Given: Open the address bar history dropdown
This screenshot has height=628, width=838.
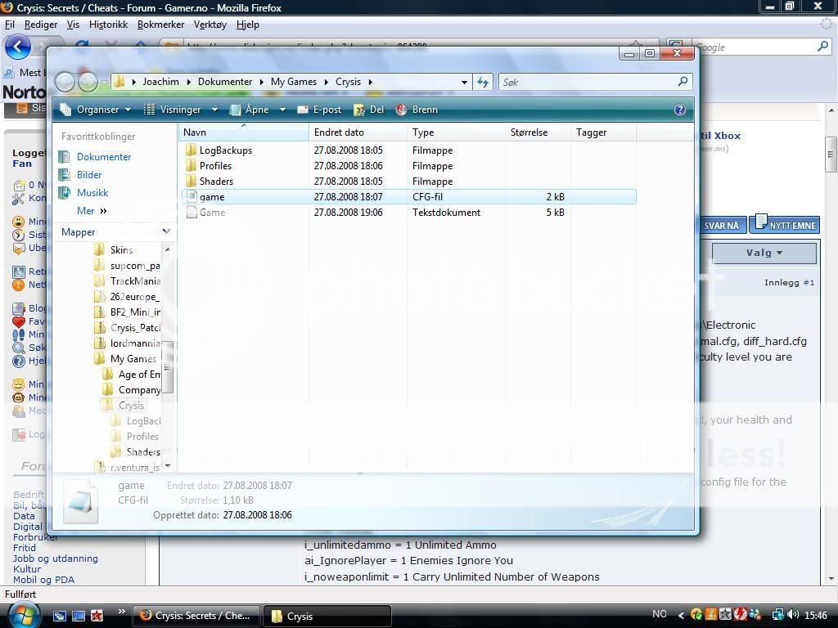Looking at the screenshot, I should click(x=464, y=82).
